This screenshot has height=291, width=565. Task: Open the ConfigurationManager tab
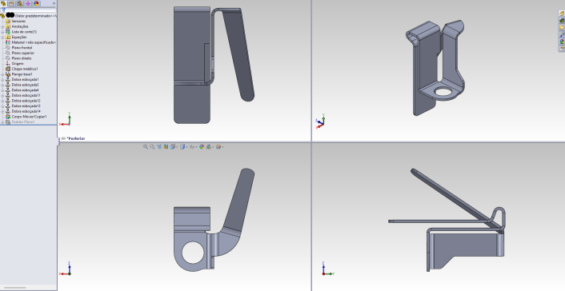[x=20, y=4]
